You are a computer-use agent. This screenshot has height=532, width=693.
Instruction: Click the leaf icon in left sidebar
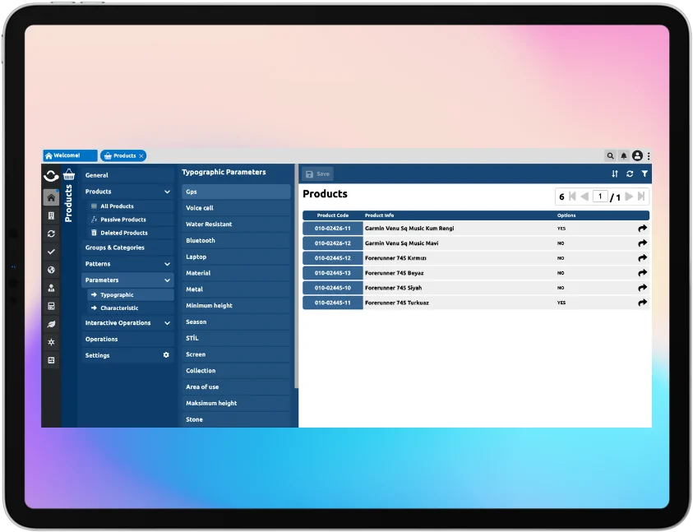51,324
